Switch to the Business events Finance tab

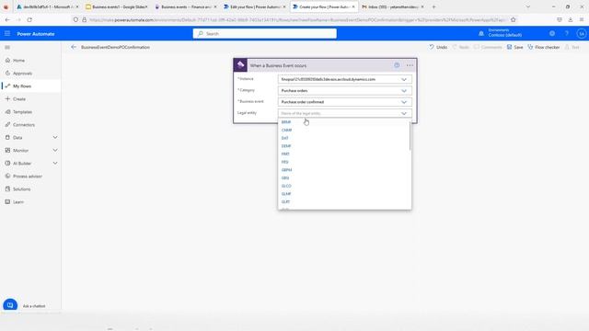coord(186,6)
